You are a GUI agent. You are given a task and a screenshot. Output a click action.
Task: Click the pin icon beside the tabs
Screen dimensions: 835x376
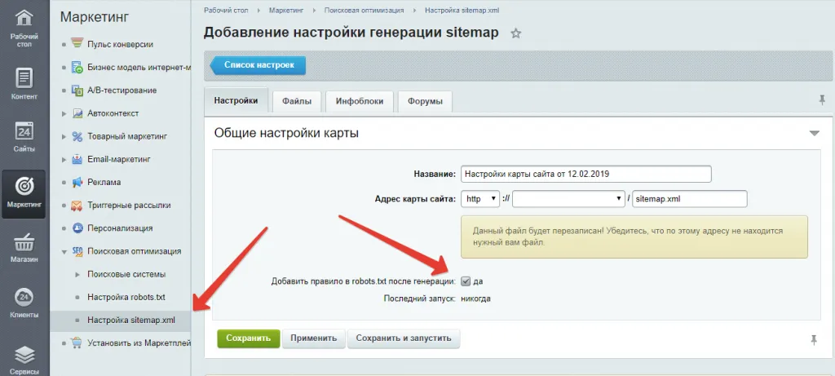click(x=821, y=100)
